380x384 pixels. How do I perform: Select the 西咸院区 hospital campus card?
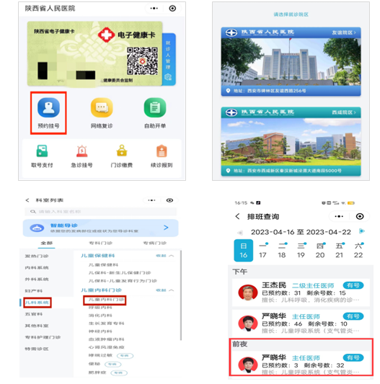291,141
